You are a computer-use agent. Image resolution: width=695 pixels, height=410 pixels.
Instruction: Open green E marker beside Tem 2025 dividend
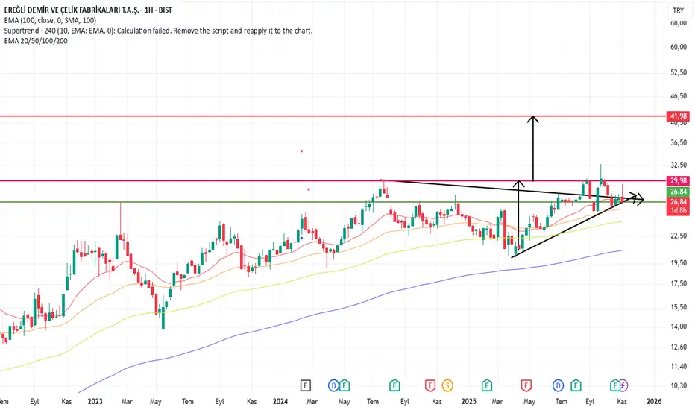576,385
